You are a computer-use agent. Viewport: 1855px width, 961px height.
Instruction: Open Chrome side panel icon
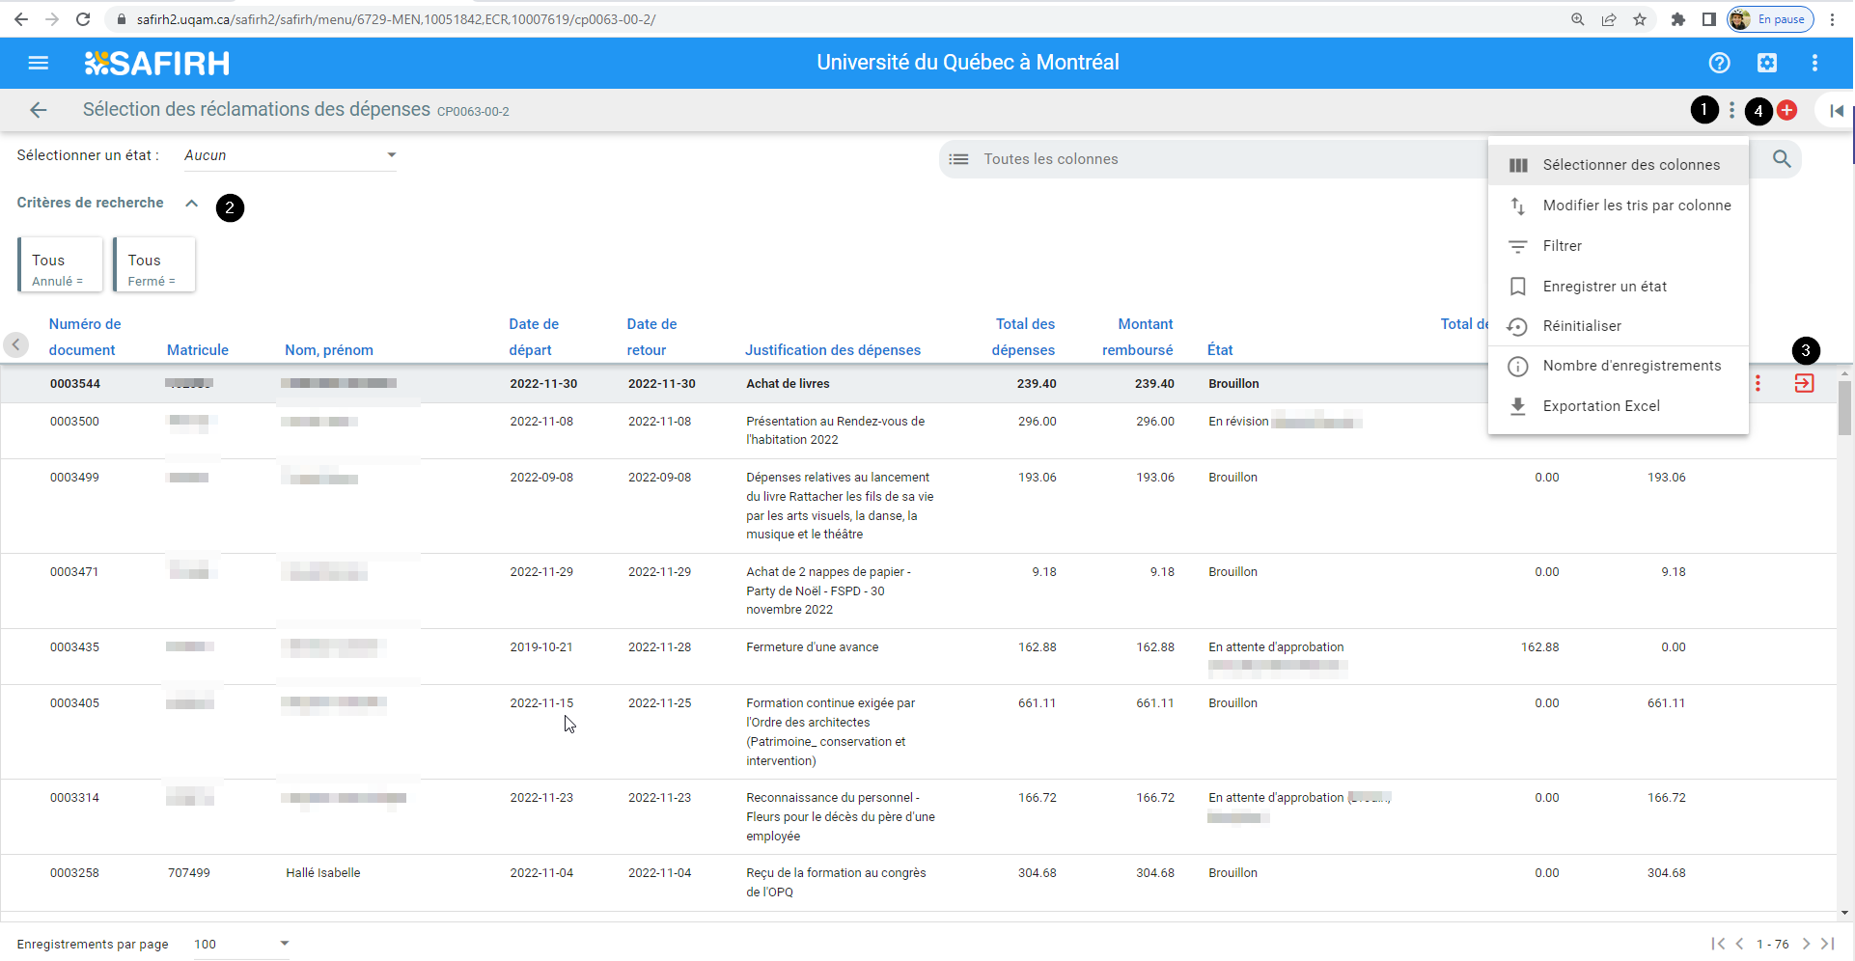click(1708, 19)
